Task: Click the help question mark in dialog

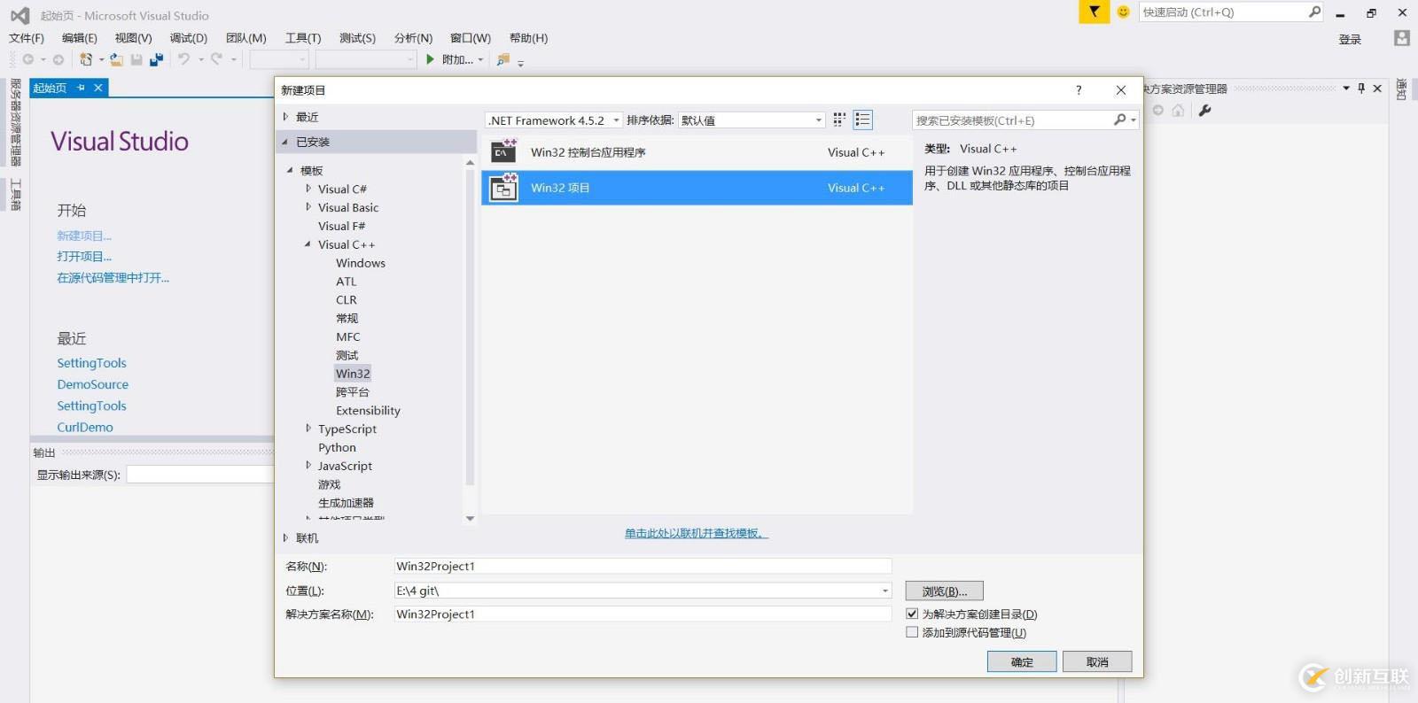Action: click(x=1079, y=90)
